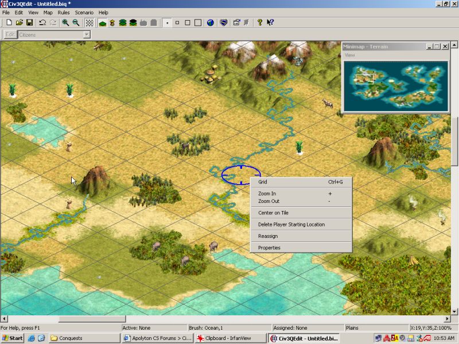Viewport: 459px width, 344px height.
Task: Click Properties in the context menu
Action: [x=269, y=248]
